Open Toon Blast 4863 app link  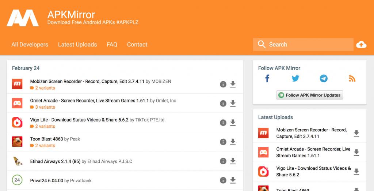pos(46,139)
